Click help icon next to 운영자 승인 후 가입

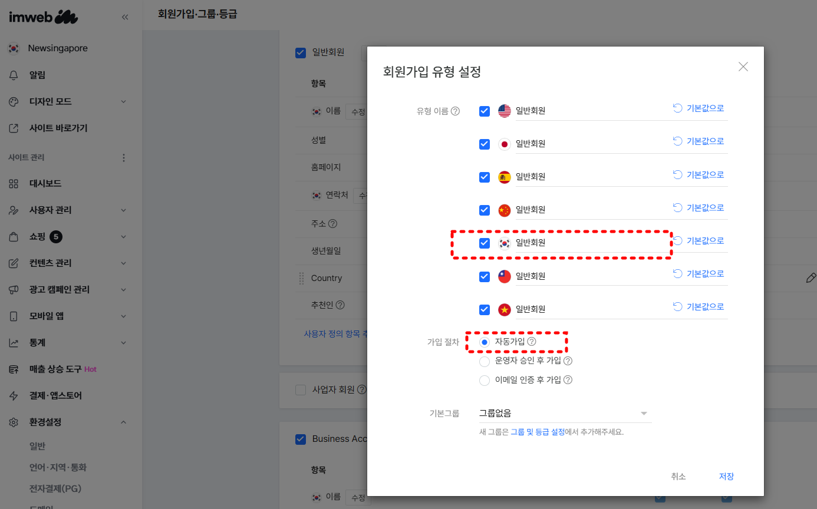pos(568,361)
